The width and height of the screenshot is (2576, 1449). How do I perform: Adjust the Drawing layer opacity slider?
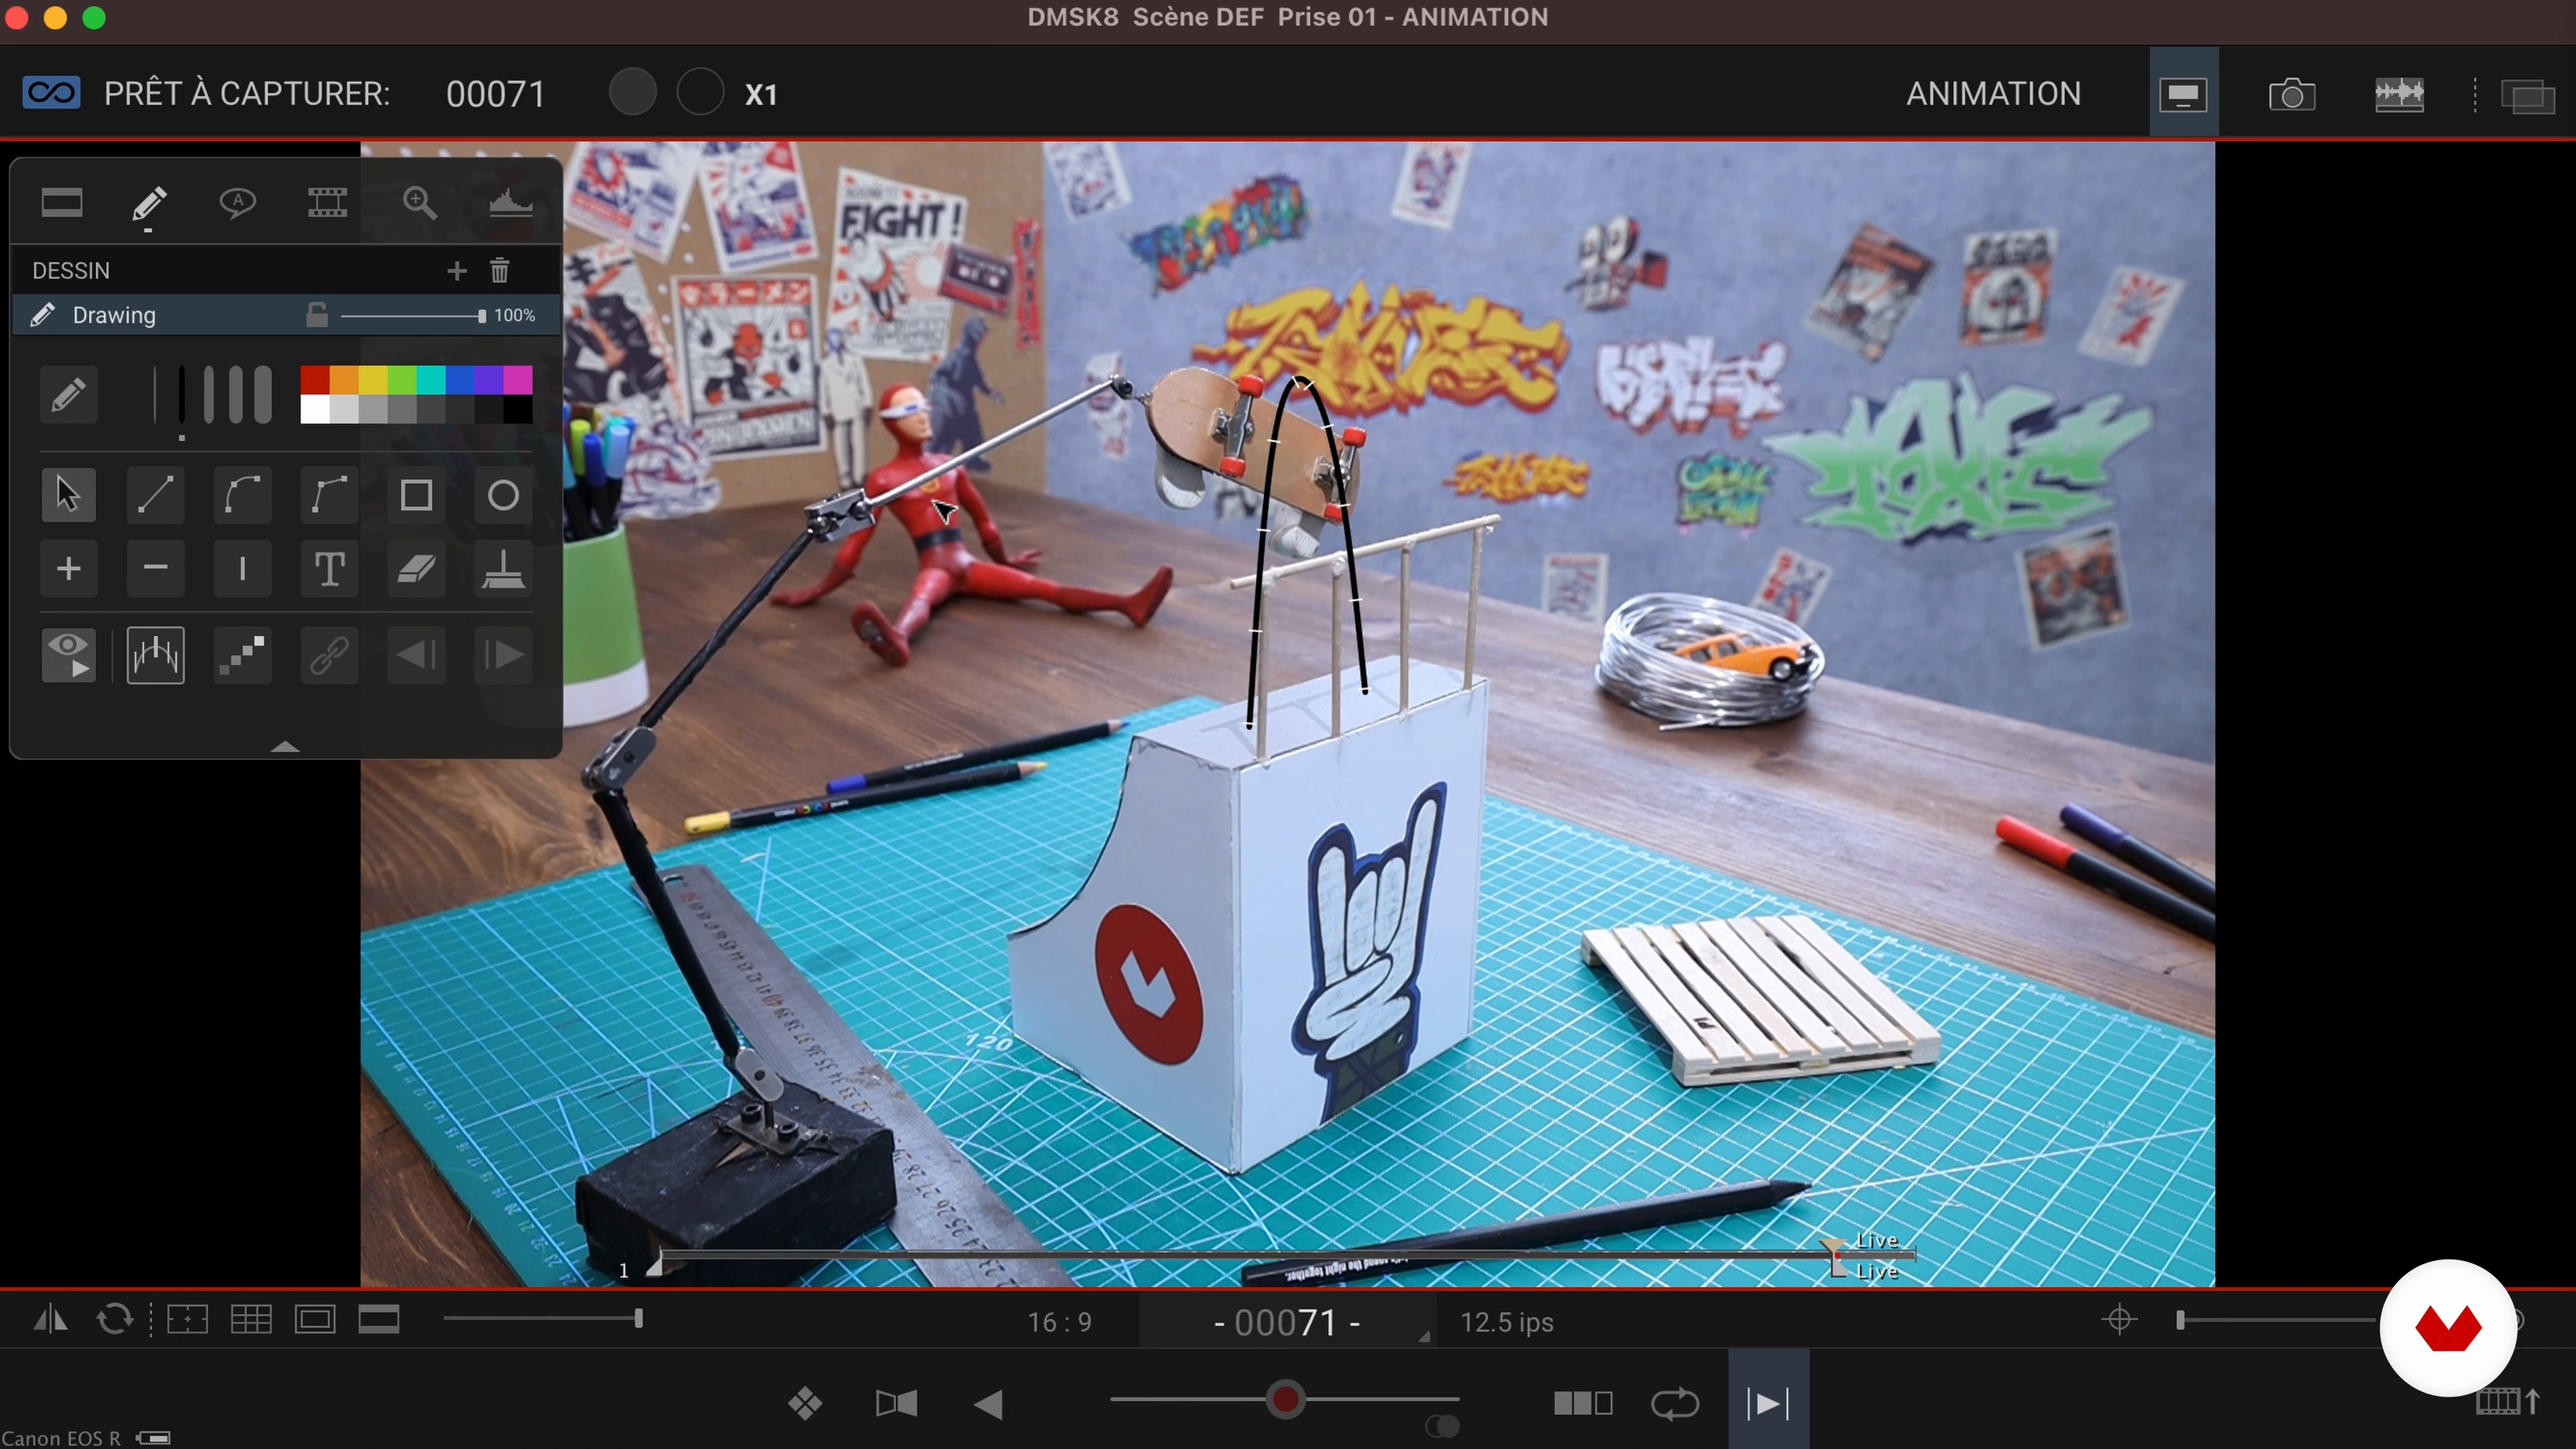pos(412,316)
